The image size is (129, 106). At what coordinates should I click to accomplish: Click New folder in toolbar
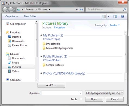(30, 17)
